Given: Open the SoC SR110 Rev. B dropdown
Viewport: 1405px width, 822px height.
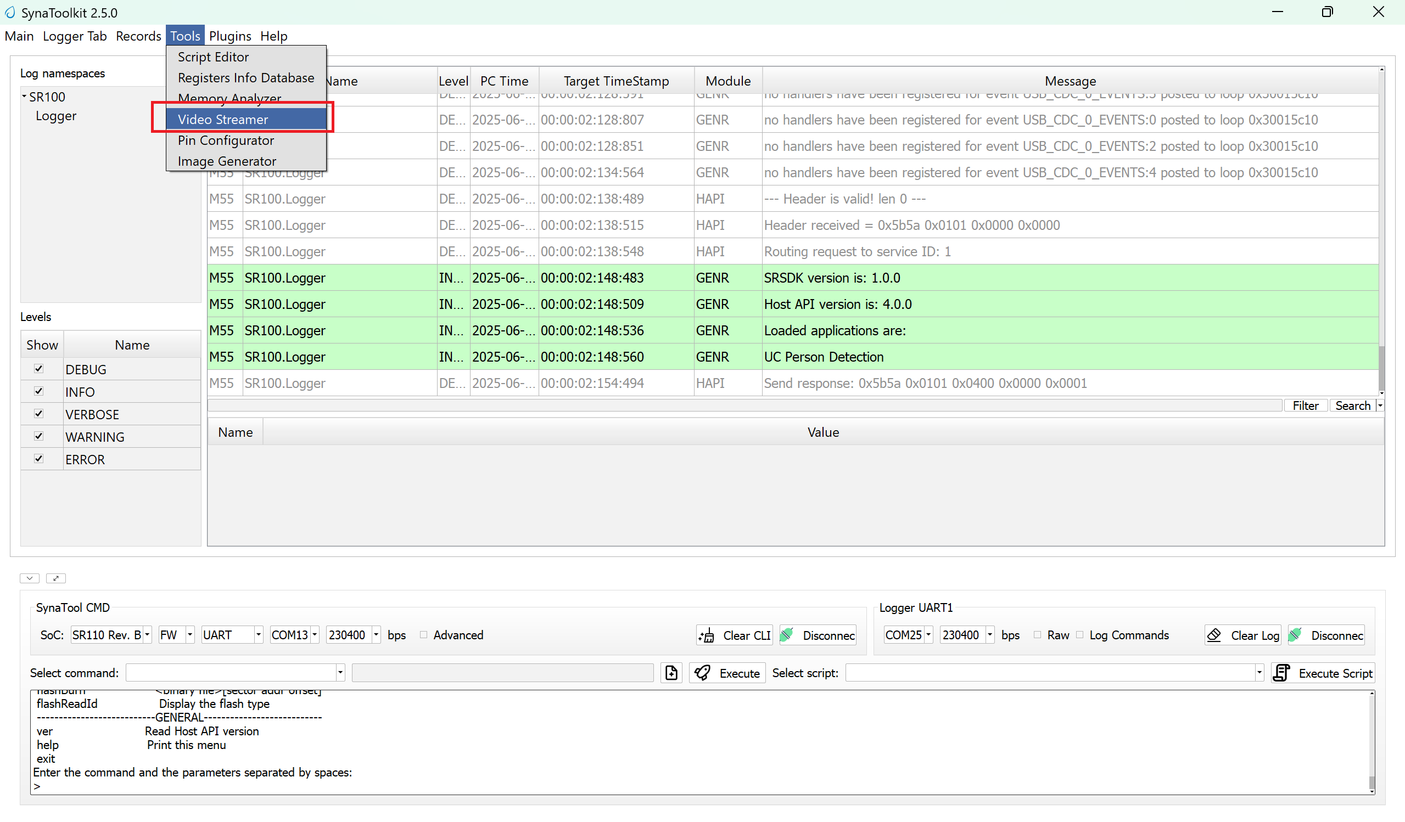Looking at the screenshot, I should [x=147, y=635].
